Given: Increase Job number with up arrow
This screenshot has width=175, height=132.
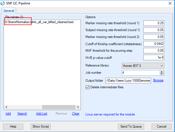Looking at the screenshot, I should point(161,72).
